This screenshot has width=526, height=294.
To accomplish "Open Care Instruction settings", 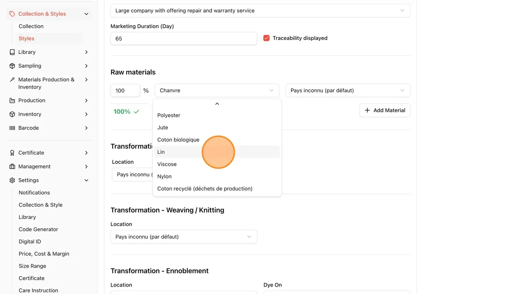I will [x=38, y=290].
